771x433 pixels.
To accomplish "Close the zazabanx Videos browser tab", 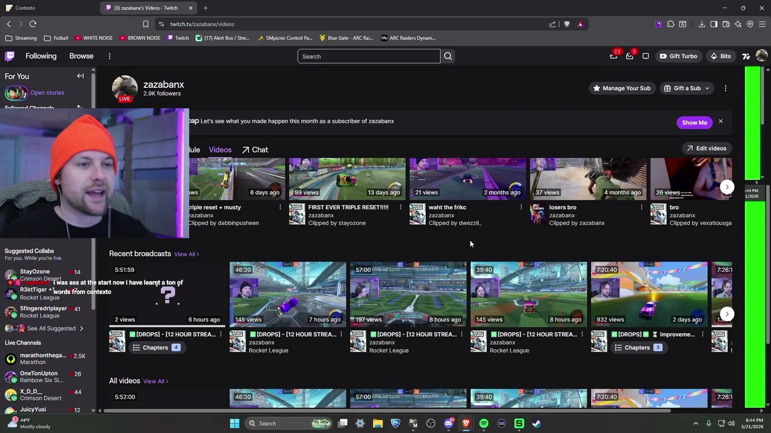I will 191,8.
